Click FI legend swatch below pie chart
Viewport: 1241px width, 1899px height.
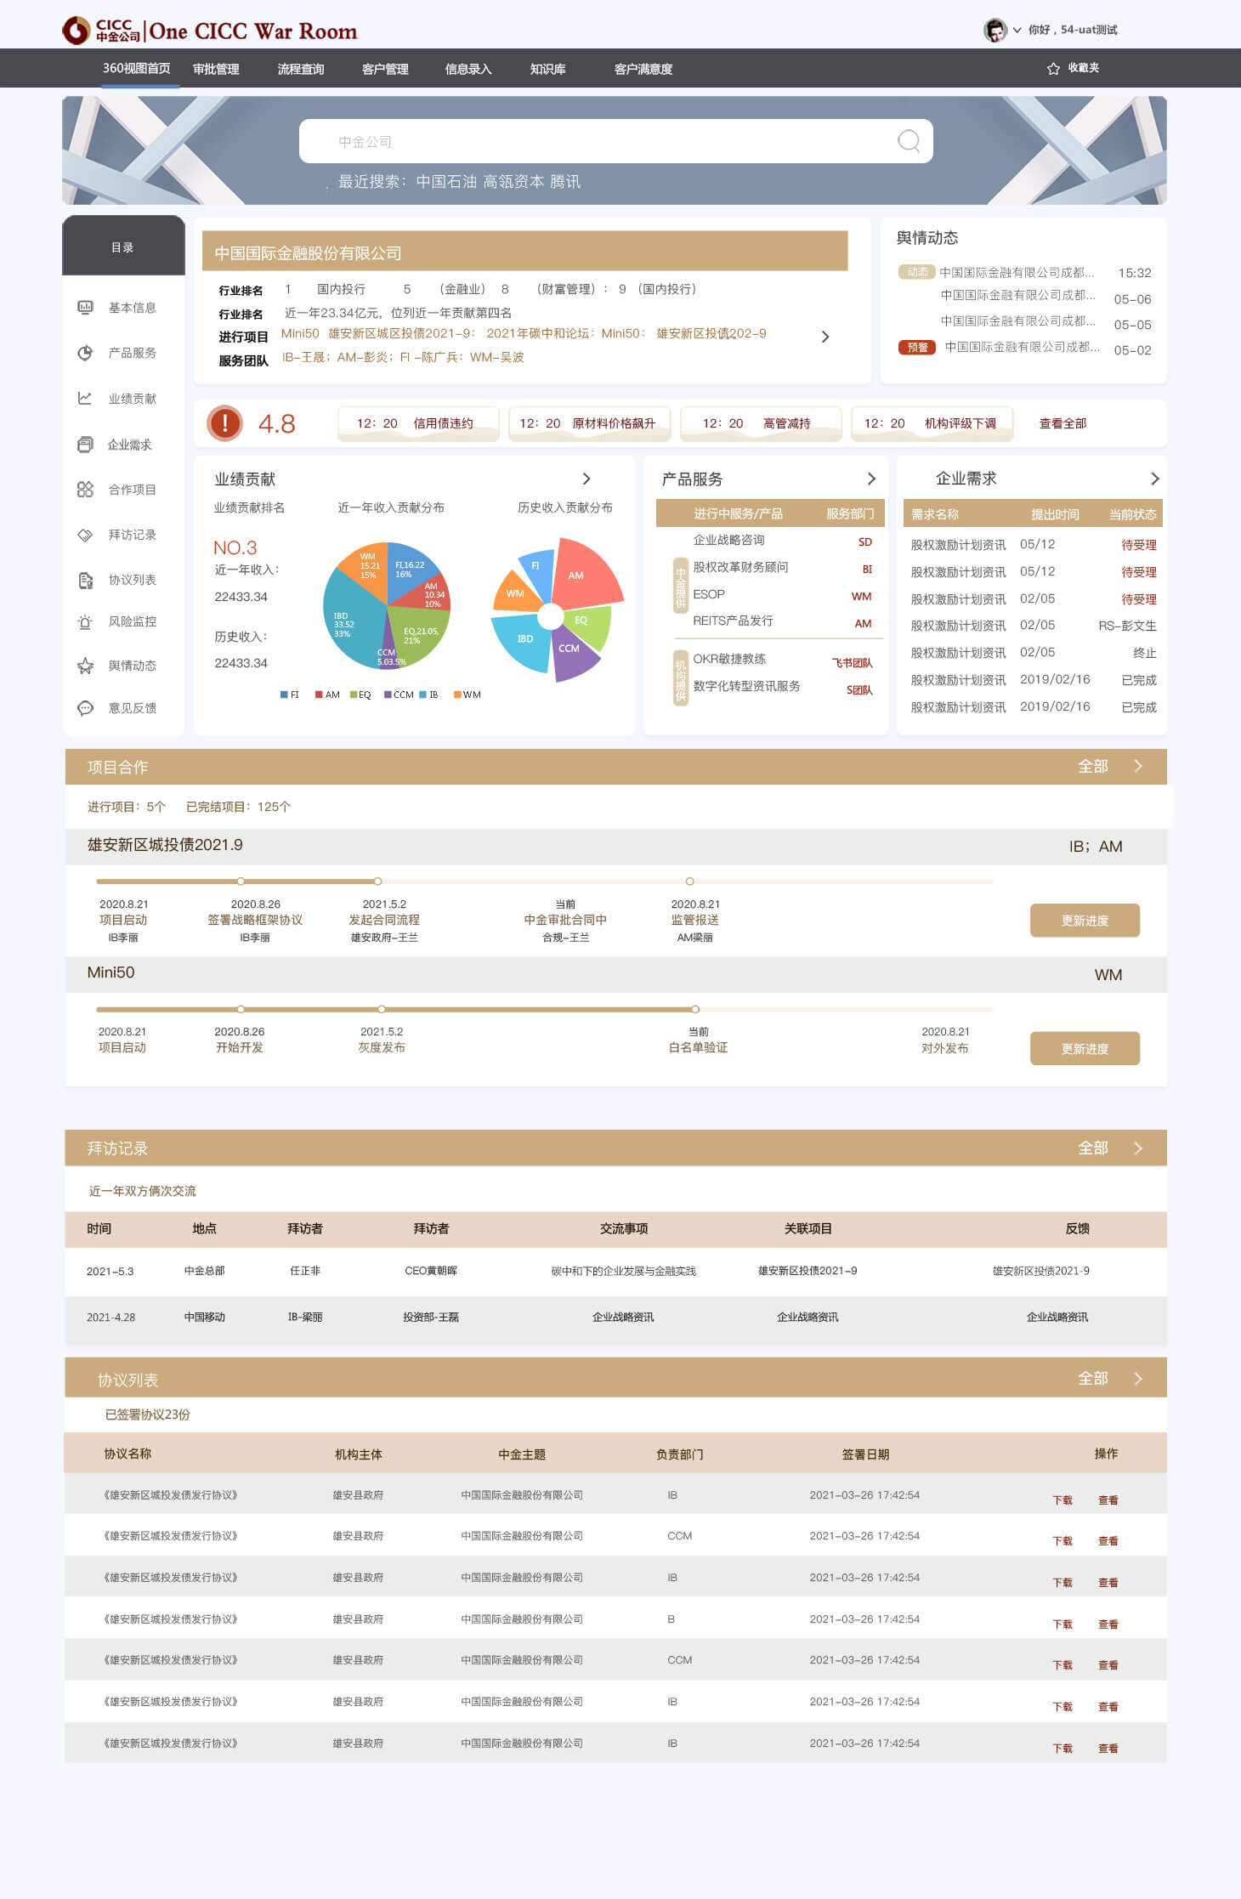pos(284,694)
